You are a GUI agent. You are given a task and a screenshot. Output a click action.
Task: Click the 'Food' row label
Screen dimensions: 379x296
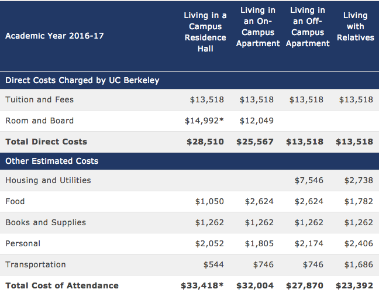(x=15, y=201)
